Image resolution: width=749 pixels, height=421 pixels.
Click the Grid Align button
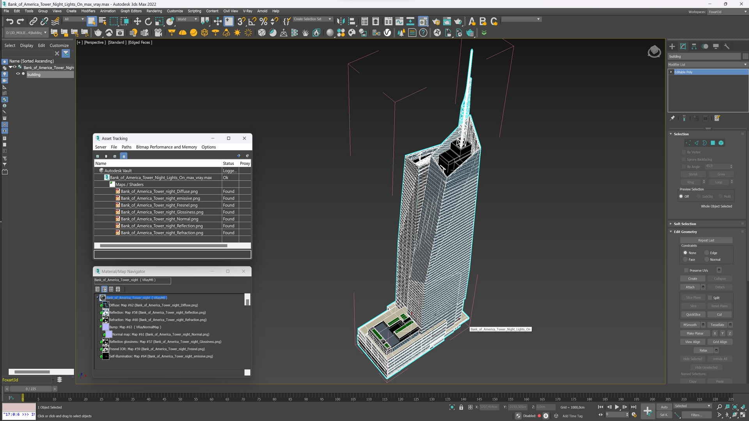(720, 342)
